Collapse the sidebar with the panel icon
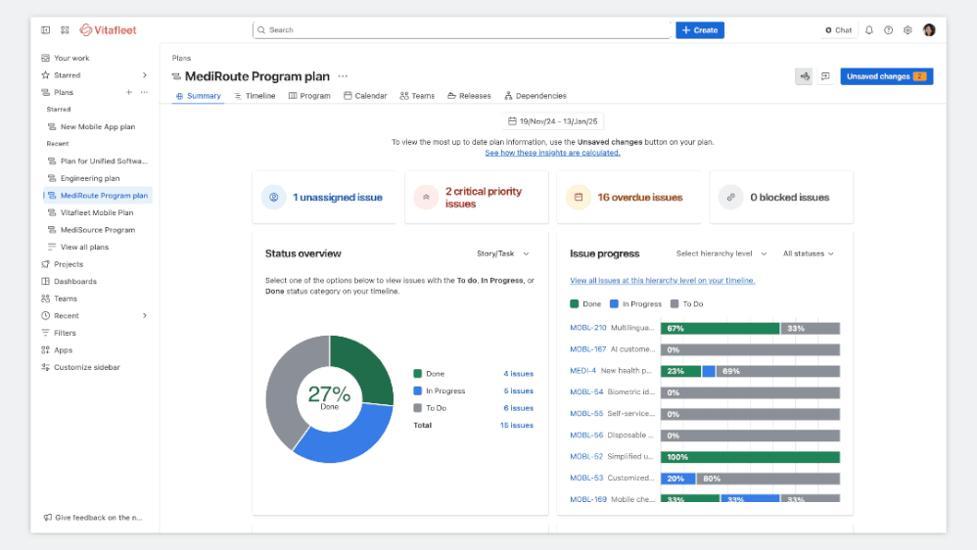 (x=45, y=30)
